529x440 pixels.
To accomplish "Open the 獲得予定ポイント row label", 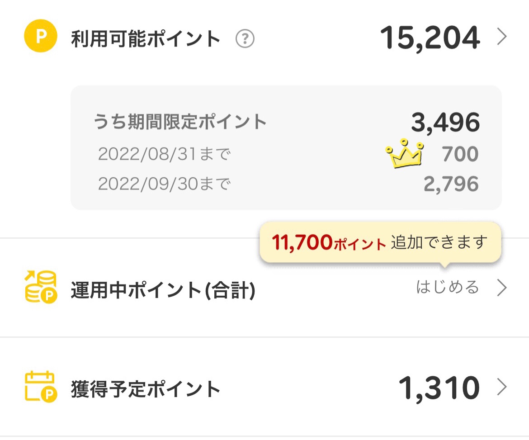I will pos(146,389).
